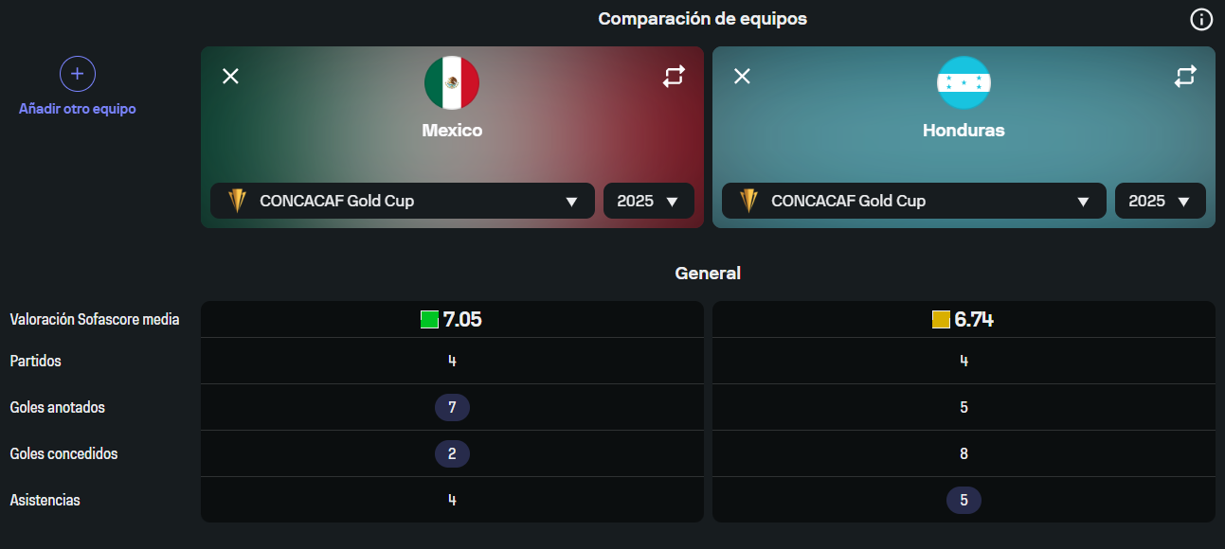Click the Mexico team name
The width and height of the screenshot is (1225, 549).
click(452, 131)
